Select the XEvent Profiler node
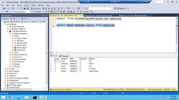This screenshot has height=100, width=179. pyautogui.click(x=14, y=87)
